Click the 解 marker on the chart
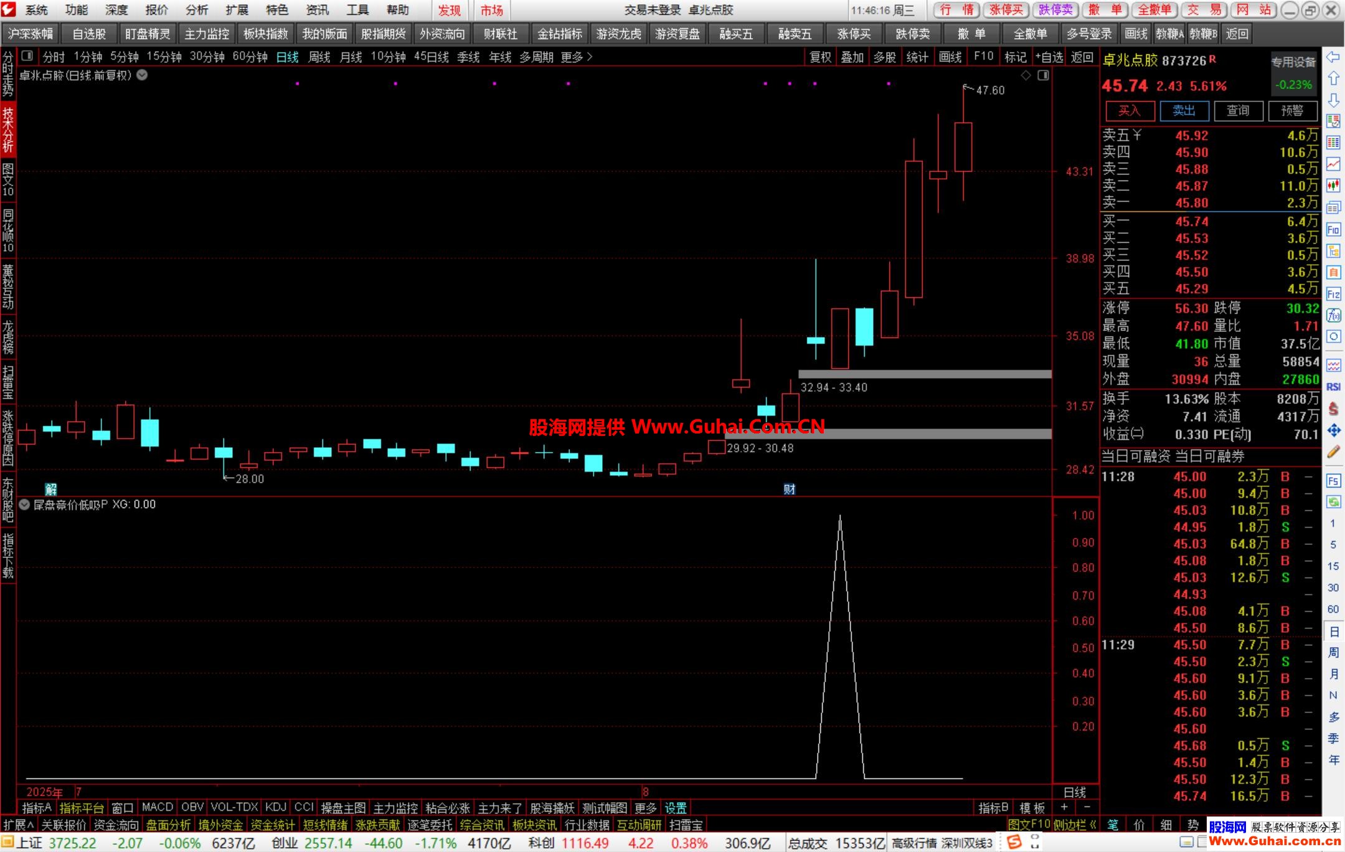Image resolution: width=1345 pixels, height=852 pixels. coord(51,490)
